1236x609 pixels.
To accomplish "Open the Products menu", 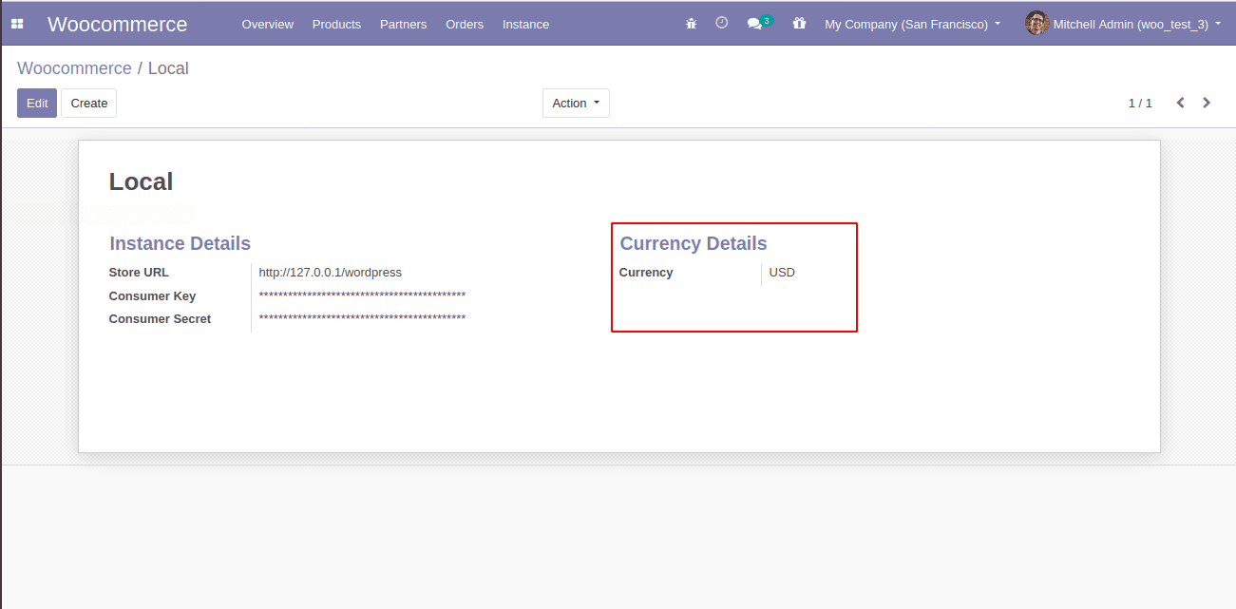I will [x=336, y=25].
